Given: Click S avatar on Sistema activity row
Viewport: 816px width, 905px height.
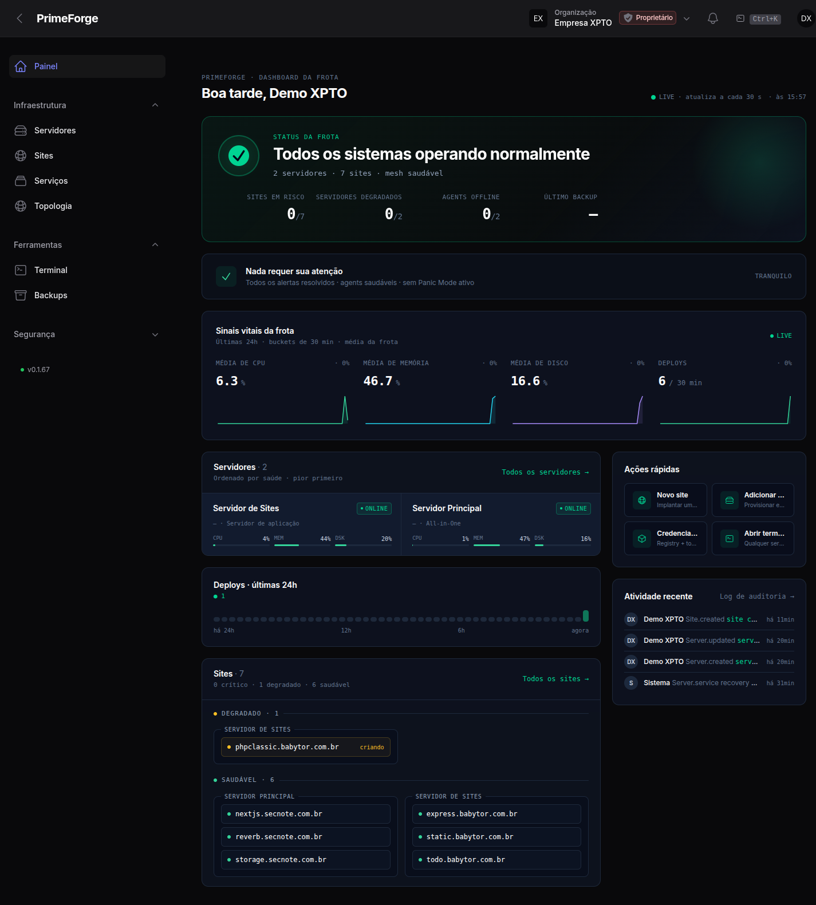Looking at the screenshot, I should point(631,683).
